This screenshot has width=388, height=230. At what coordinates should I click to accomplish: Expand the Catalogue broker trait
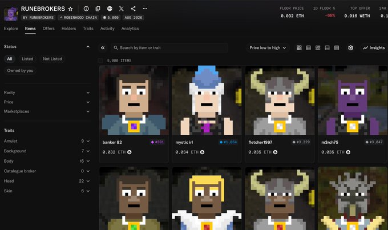(47, 171)
